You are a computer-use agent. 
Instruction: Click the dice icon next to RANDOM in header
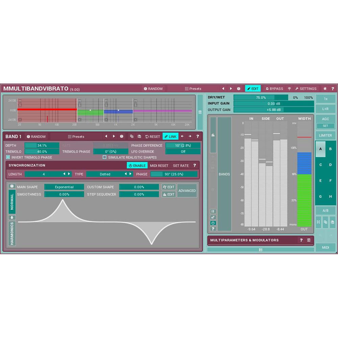pos(145,89)
